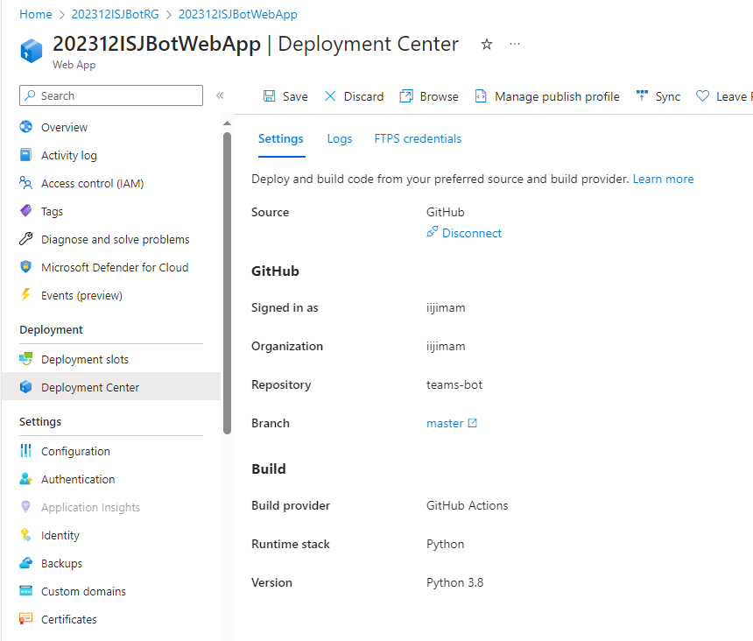Open the Microsoft Defender for Cloud shield icon

coord(25,268)
